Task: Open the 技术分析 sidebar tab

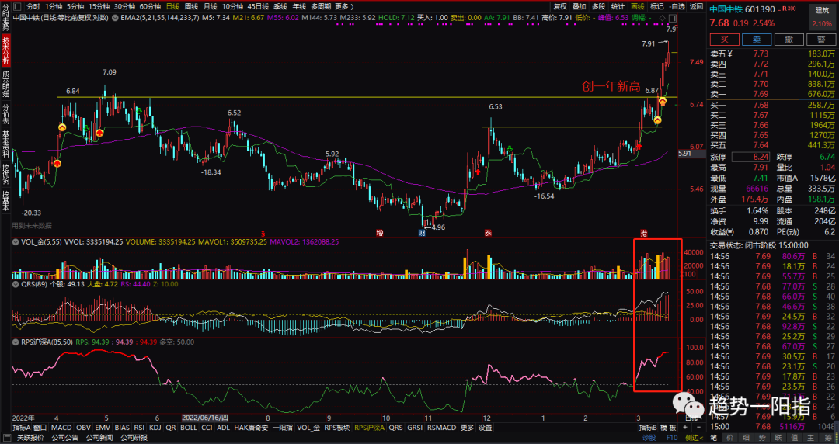Action: 5,50
